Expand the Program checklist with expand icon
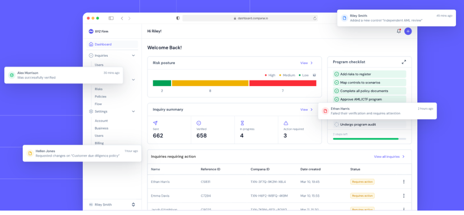 (x=404, y=62)
